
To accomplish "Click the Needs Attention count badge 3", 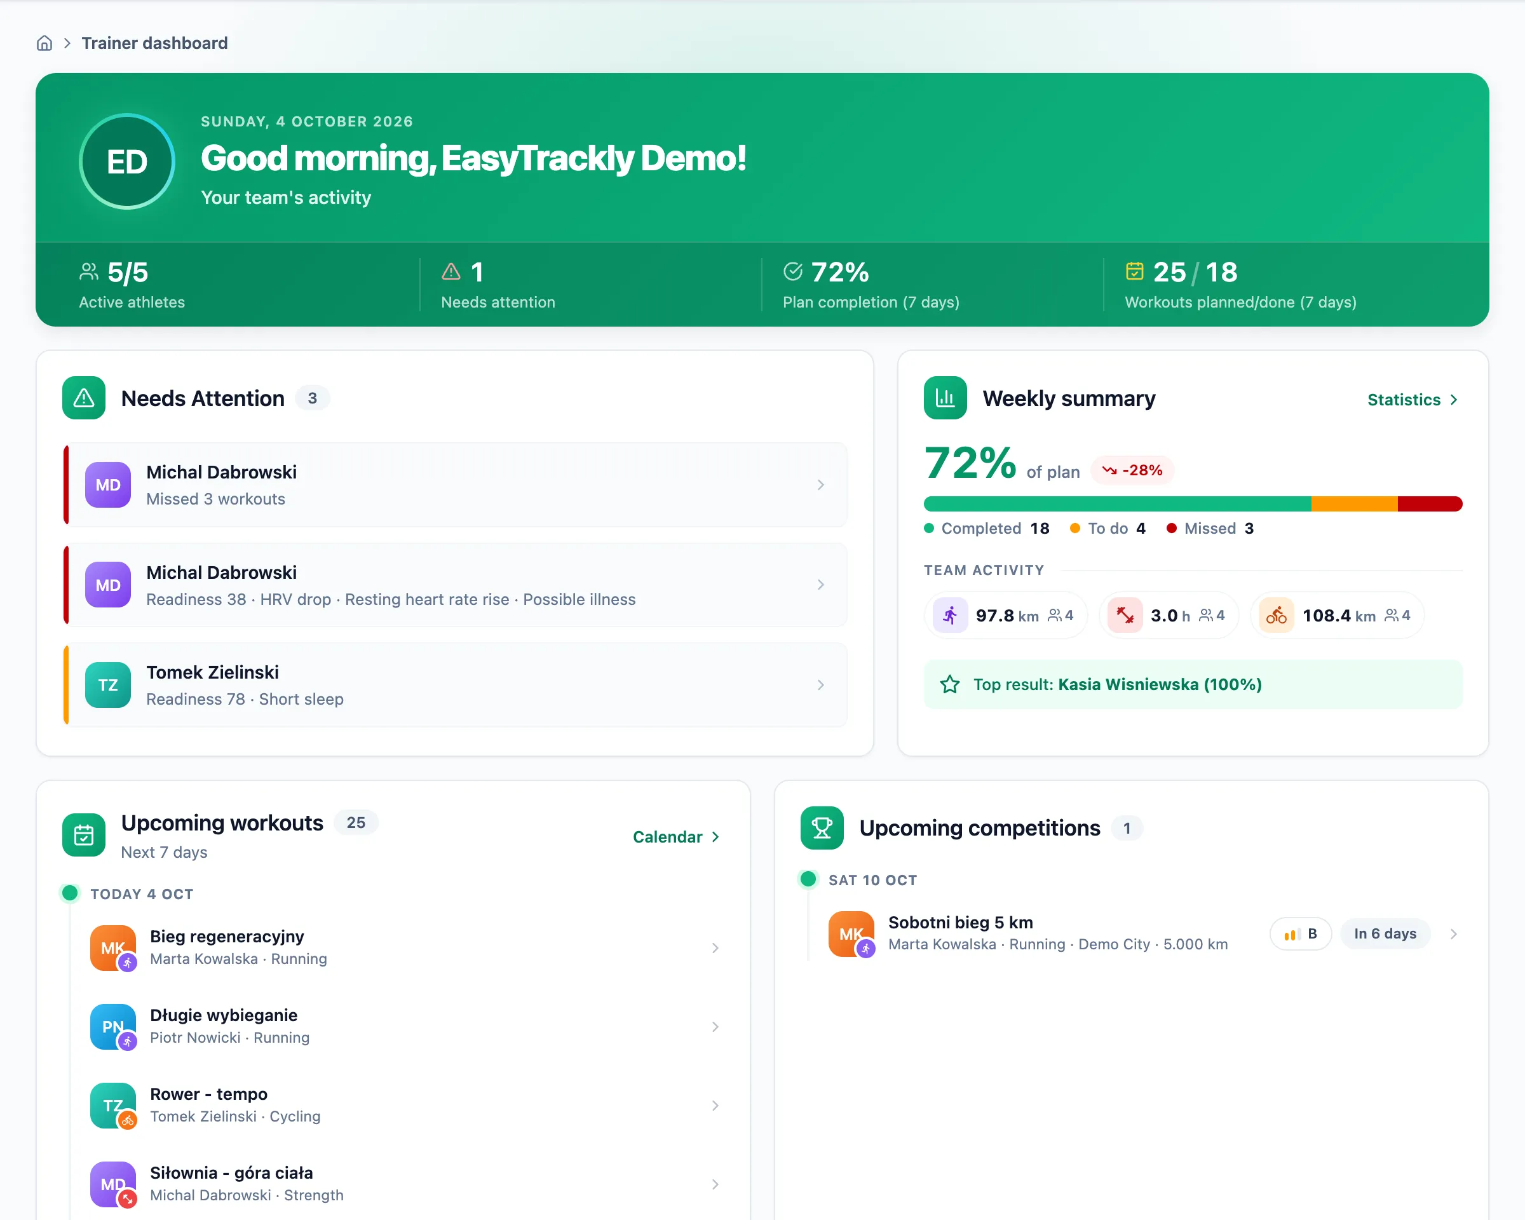I will click(313, 398).
